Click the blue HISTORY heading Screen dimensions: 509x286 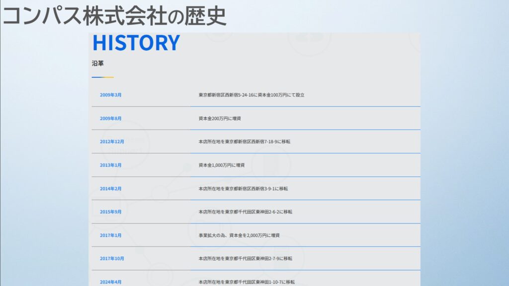(136, 43)
